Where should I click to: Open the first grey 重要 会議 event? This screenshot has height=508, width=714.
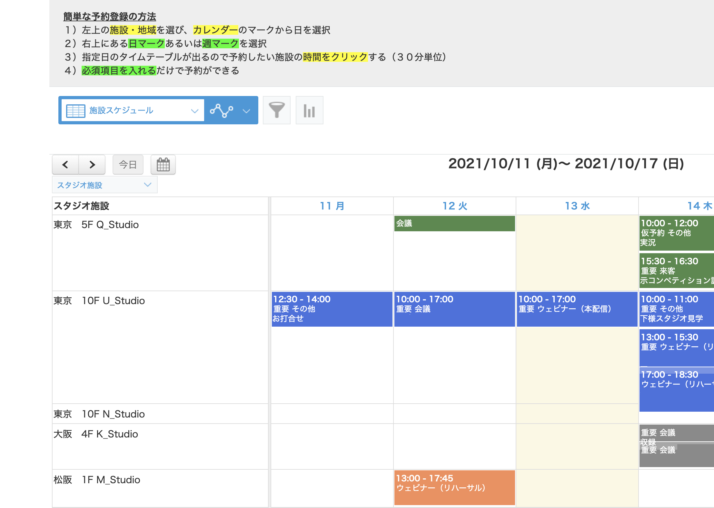coord(677,433)
